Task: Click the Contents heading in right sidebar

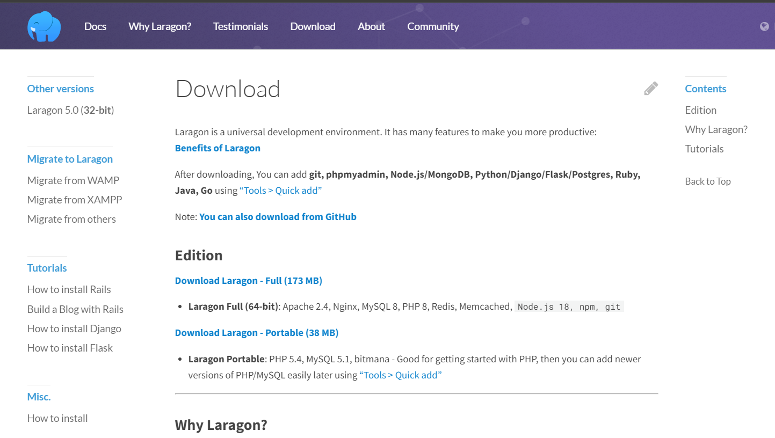Action: 706,89
